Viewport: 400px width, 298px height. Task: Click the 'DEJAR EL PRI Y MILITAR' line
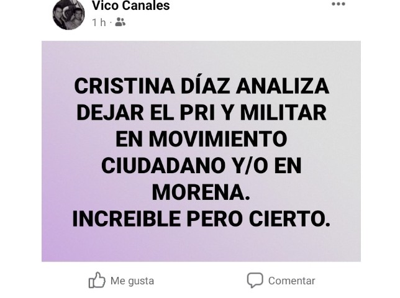pyautogui.click(x=201, y=112)
